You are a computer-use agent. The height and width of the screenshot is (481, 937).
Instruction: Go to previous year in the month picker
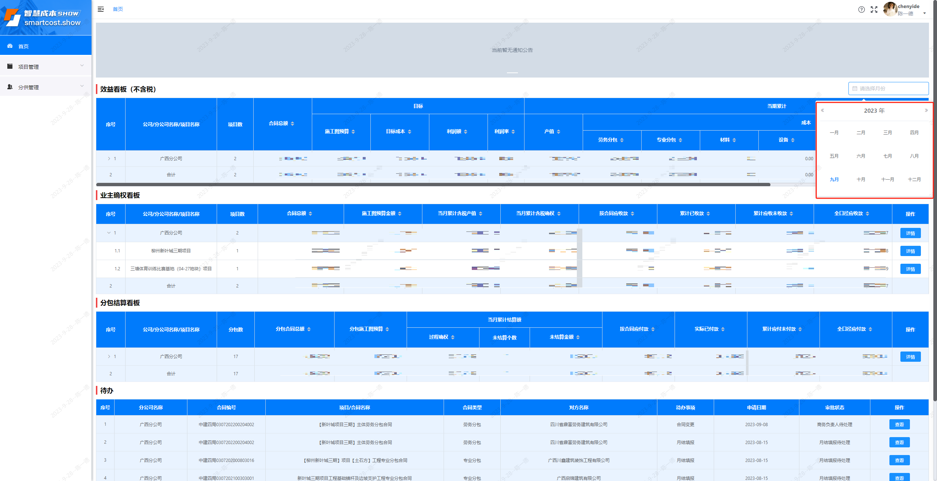coord(822,110)
